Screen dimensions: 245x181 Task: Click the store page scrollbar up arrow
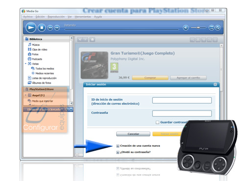coord(221,45)
